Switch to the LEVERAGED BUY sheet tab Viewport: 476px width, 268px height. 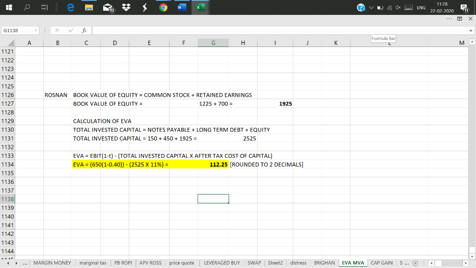click(222, 263)
